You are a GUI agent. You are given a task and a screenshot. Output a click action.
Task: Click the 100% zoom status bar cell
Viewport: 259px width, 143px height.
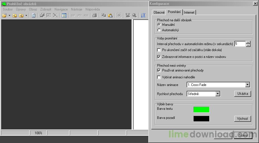[38, 133]
